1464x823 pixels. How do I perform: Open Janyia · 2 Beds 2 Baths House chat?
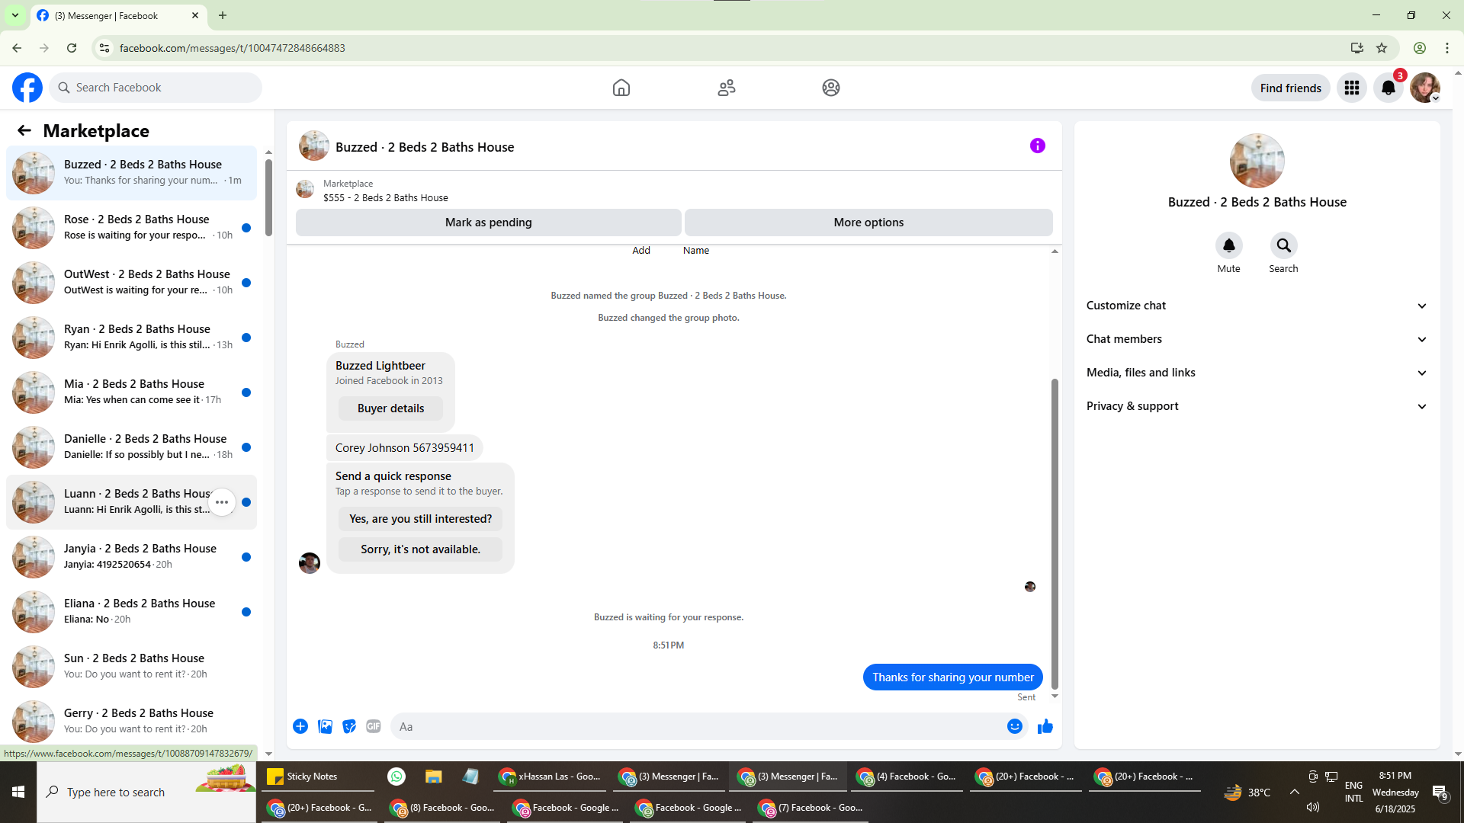[131, 556]
